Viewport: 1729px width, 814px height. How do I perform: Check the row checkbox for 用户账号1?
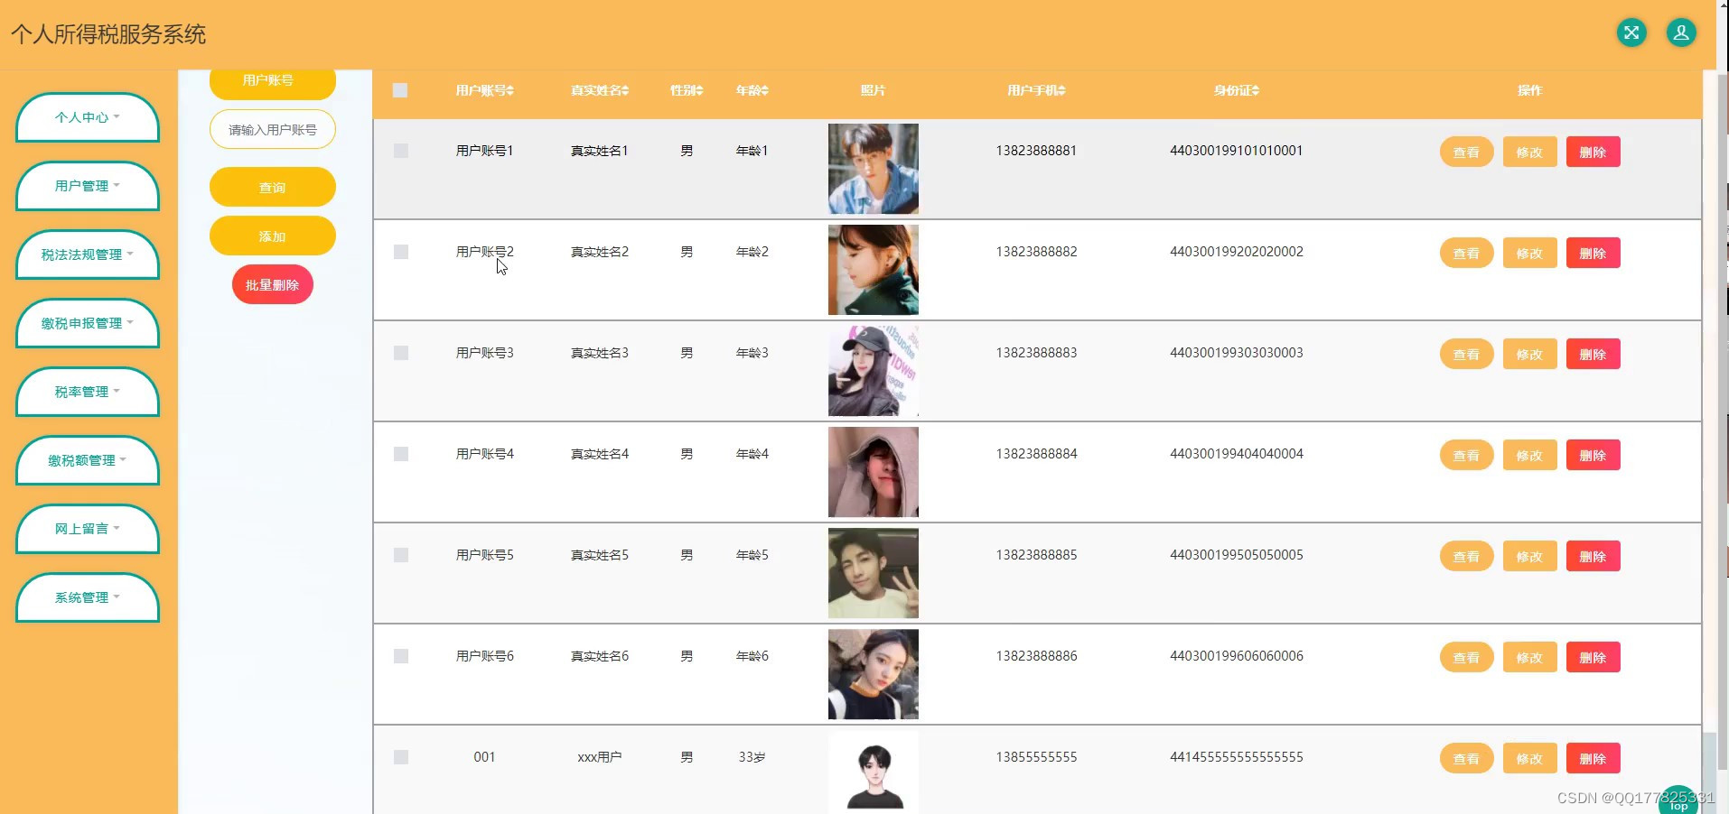pyautogui.click(x=401, y=151)
